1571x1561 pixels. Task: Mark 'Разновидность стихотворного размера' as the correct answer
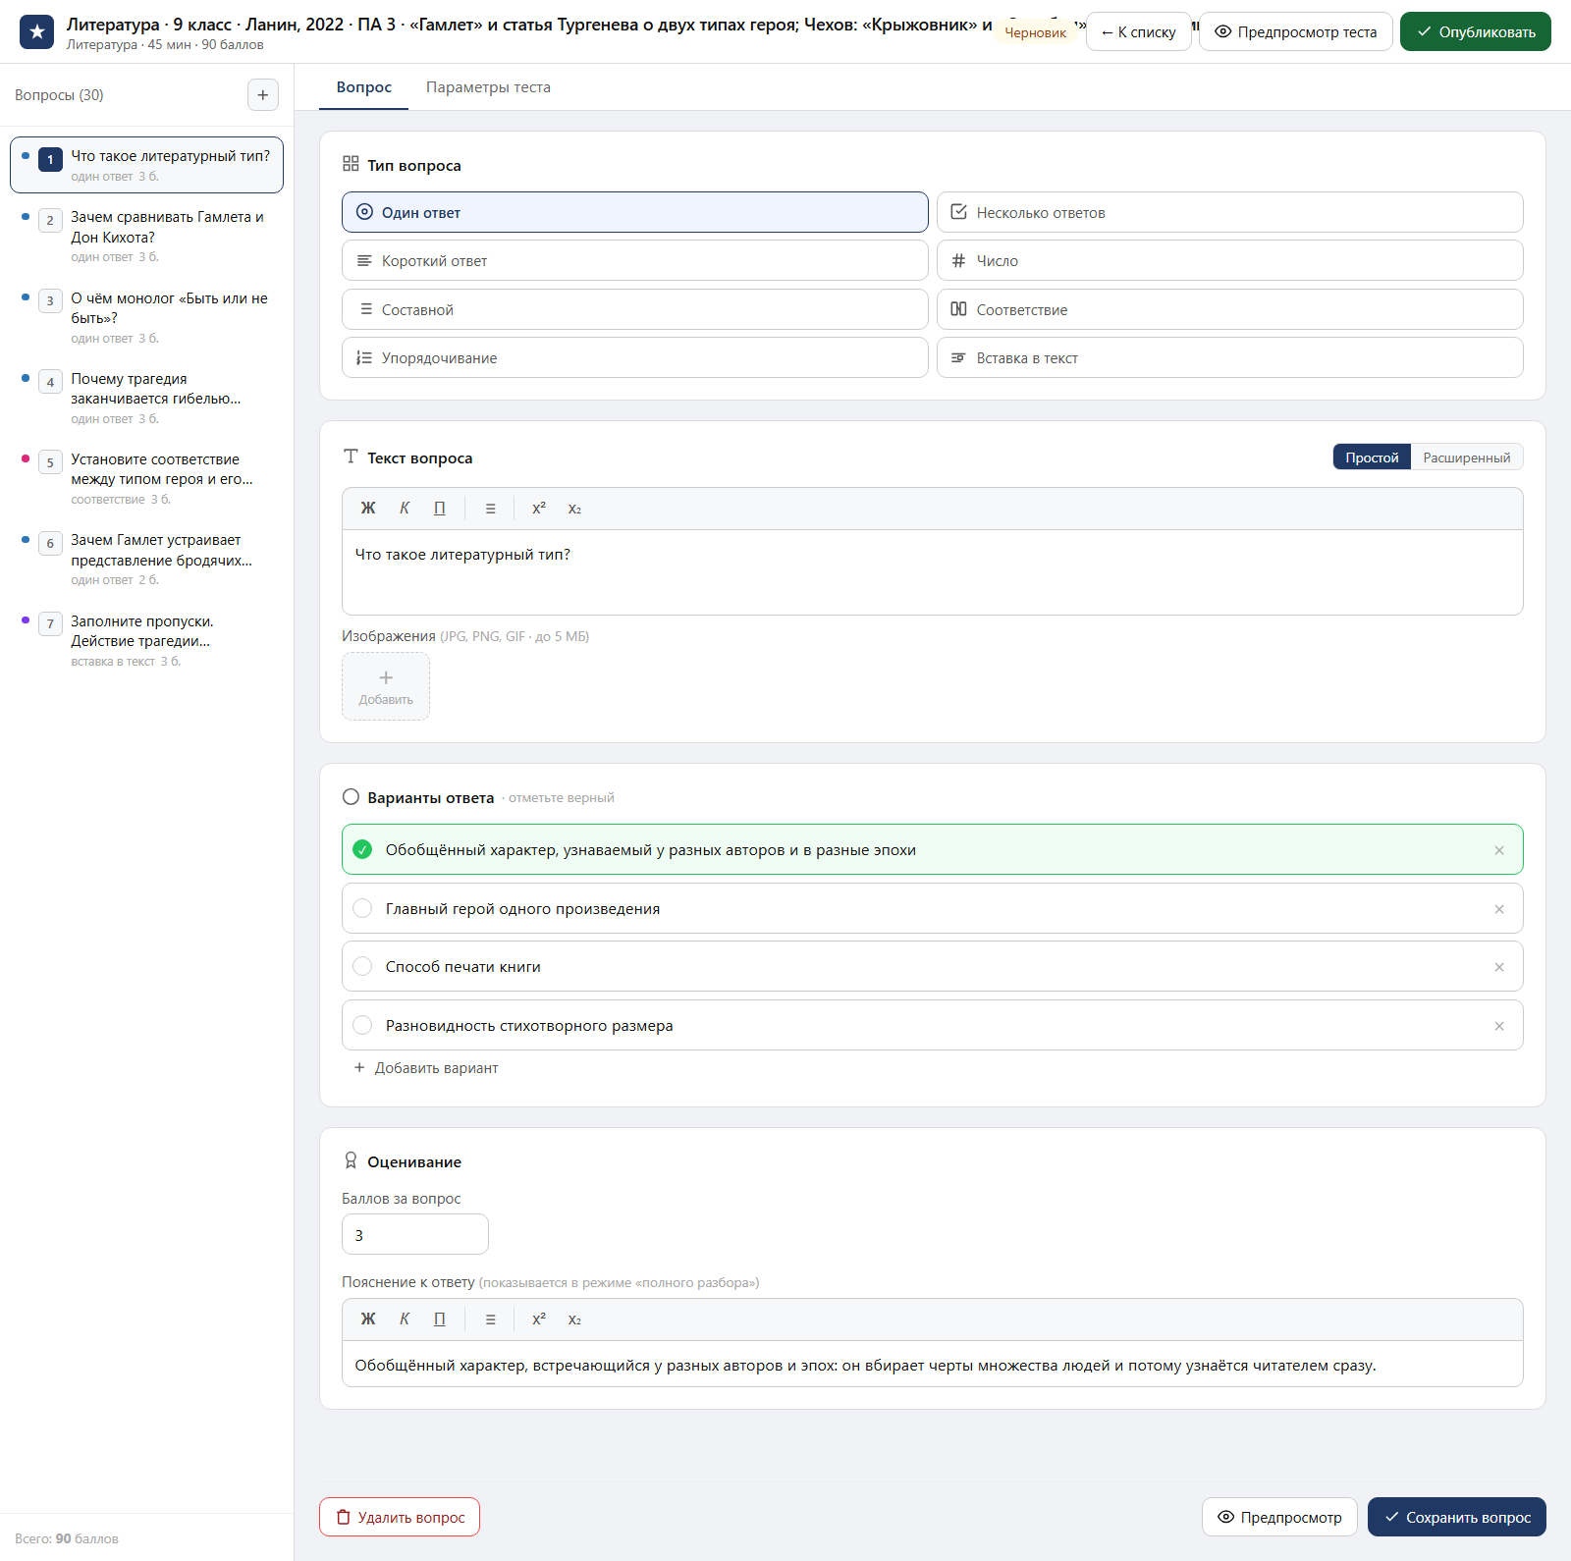click(362, 1025)
